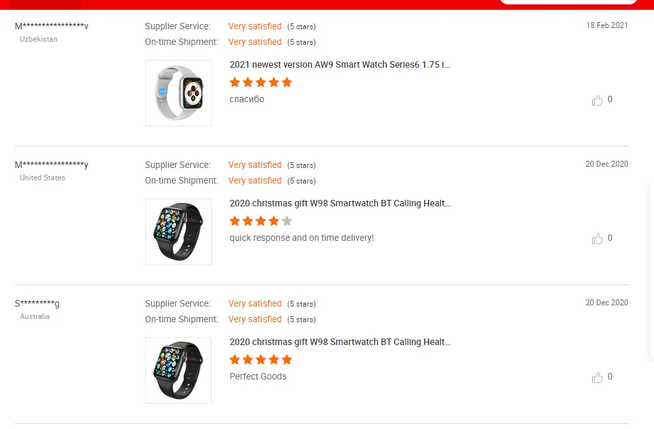The height and width of the screenshot is (429, 654).
Task: Like the Australia buyer's 'Perfect Goods' review
Action: (x=597, y=378)
